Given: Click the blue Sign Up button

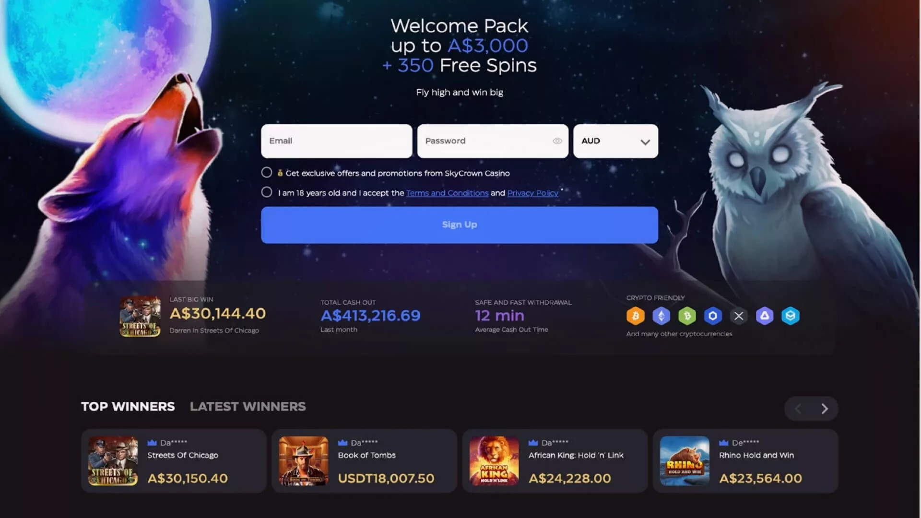Looking at the screenshot, I should 460,225.
